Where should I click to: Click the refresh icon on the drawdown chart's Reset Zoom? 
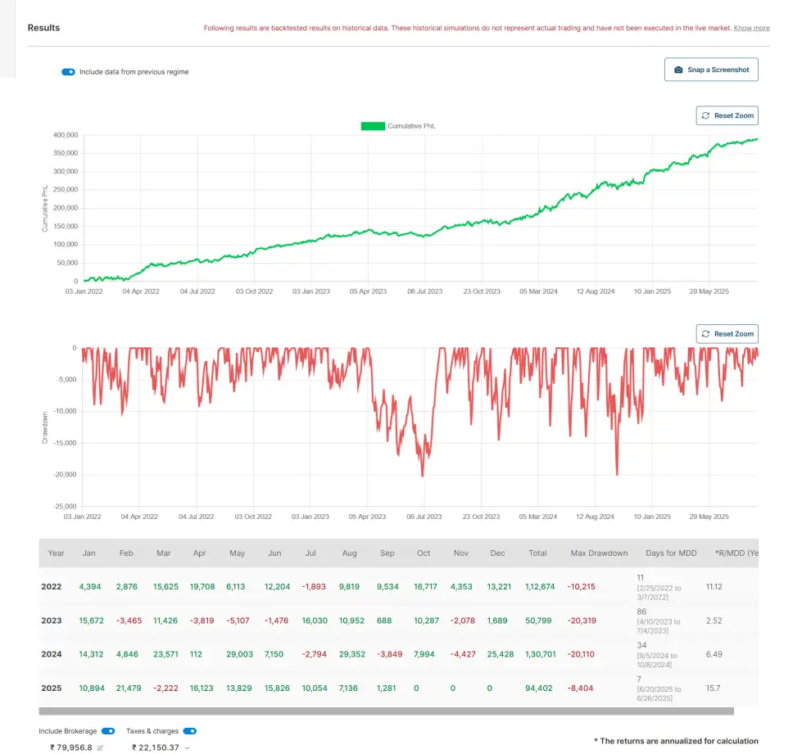tap(705, 334)
